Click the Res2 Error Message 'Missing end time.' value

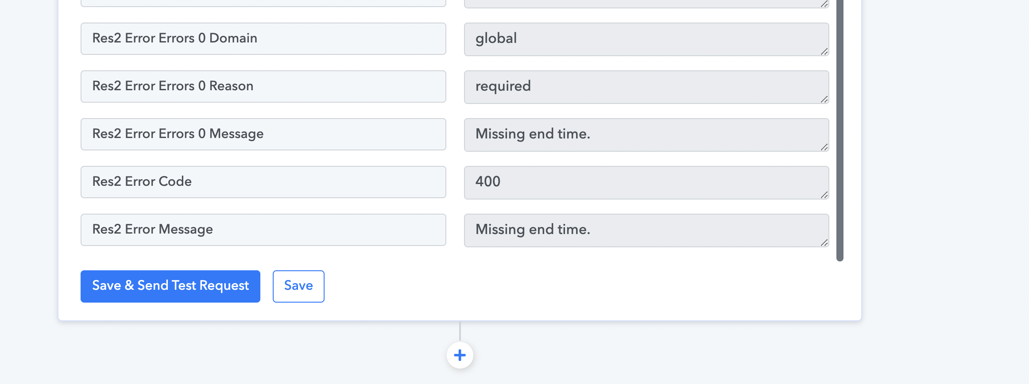pyautogui.click(x=646, y=230)
